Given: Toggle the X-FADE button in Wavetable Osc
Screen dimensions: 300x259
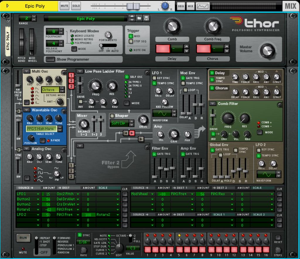Looking at the screenshot, I should pyautogui.click(x=42, y=140).
